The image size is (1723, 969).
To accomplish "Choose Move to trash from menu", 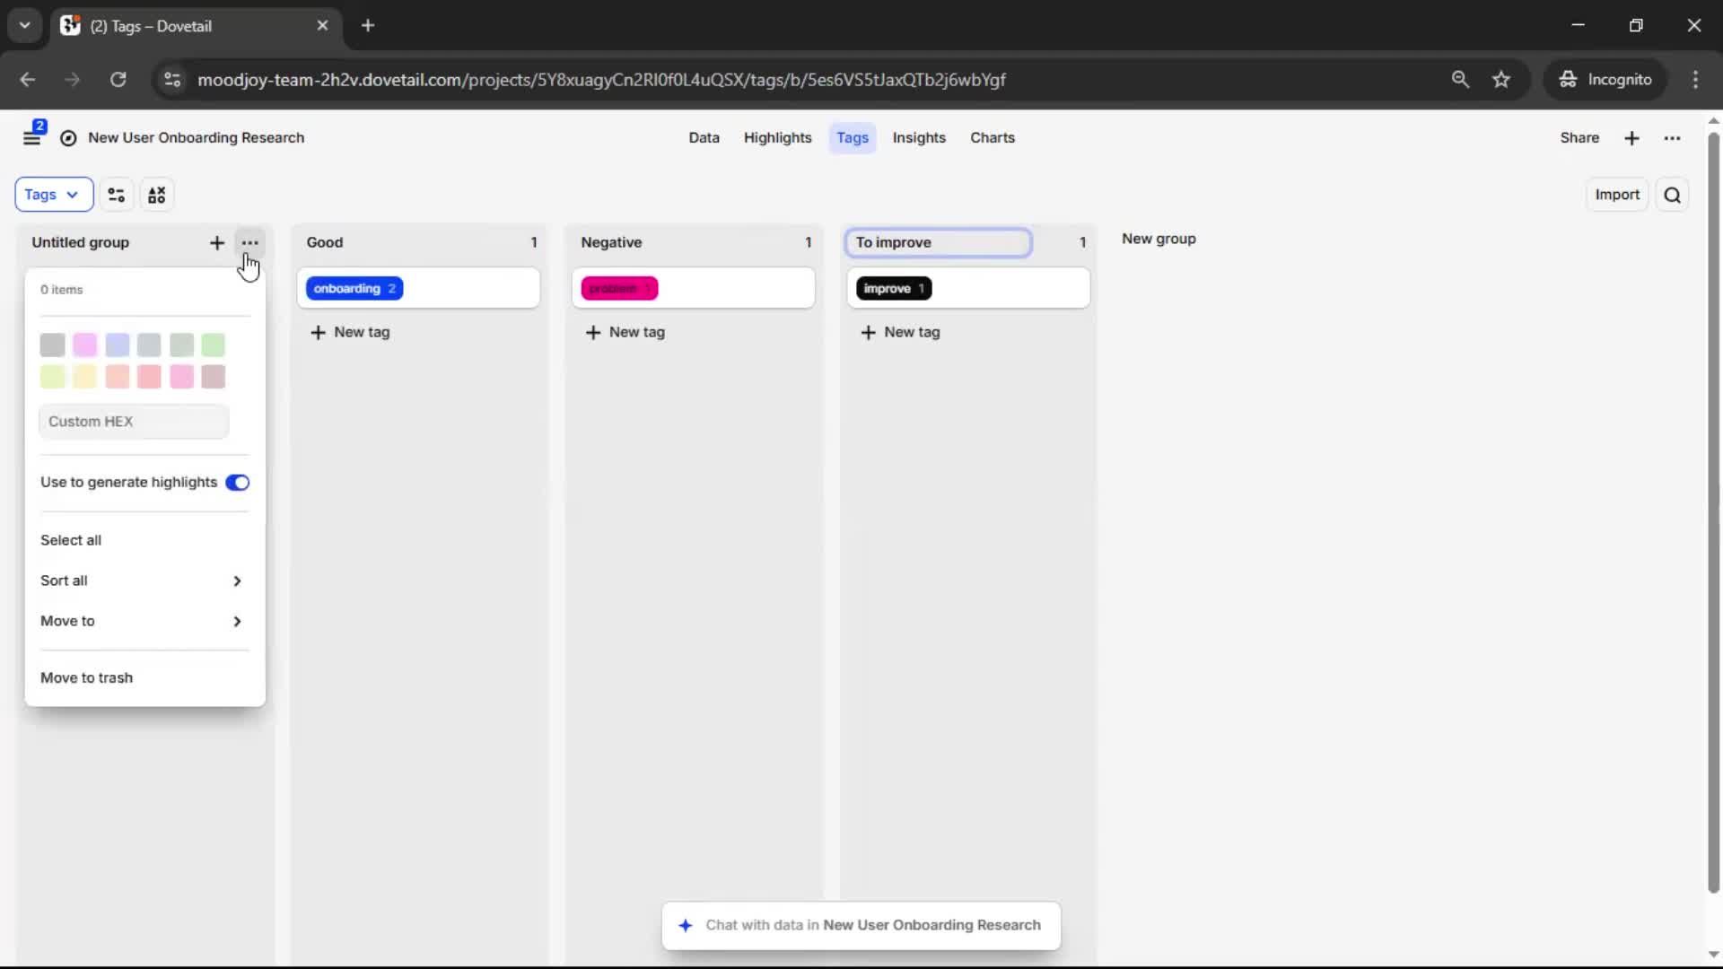I will [86, 677].
